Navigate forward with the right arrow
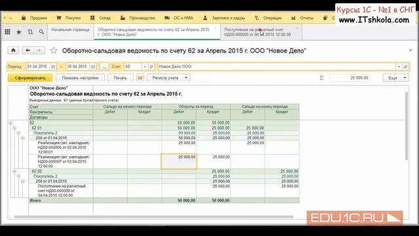This screenshot has height=236, width=419. tap(39, 50)
